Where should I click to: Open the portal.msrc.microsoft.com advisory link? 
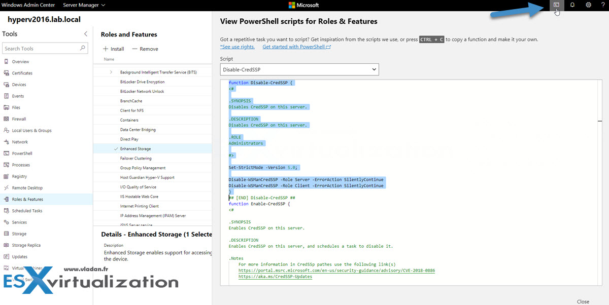336,271
